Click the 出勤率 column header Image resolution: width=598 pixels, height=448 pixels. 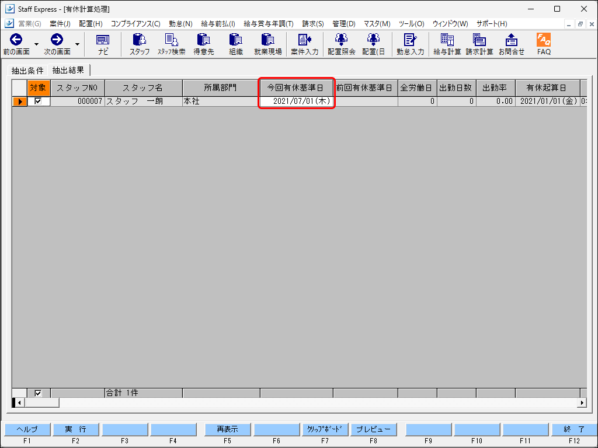[x=496, y=88]
